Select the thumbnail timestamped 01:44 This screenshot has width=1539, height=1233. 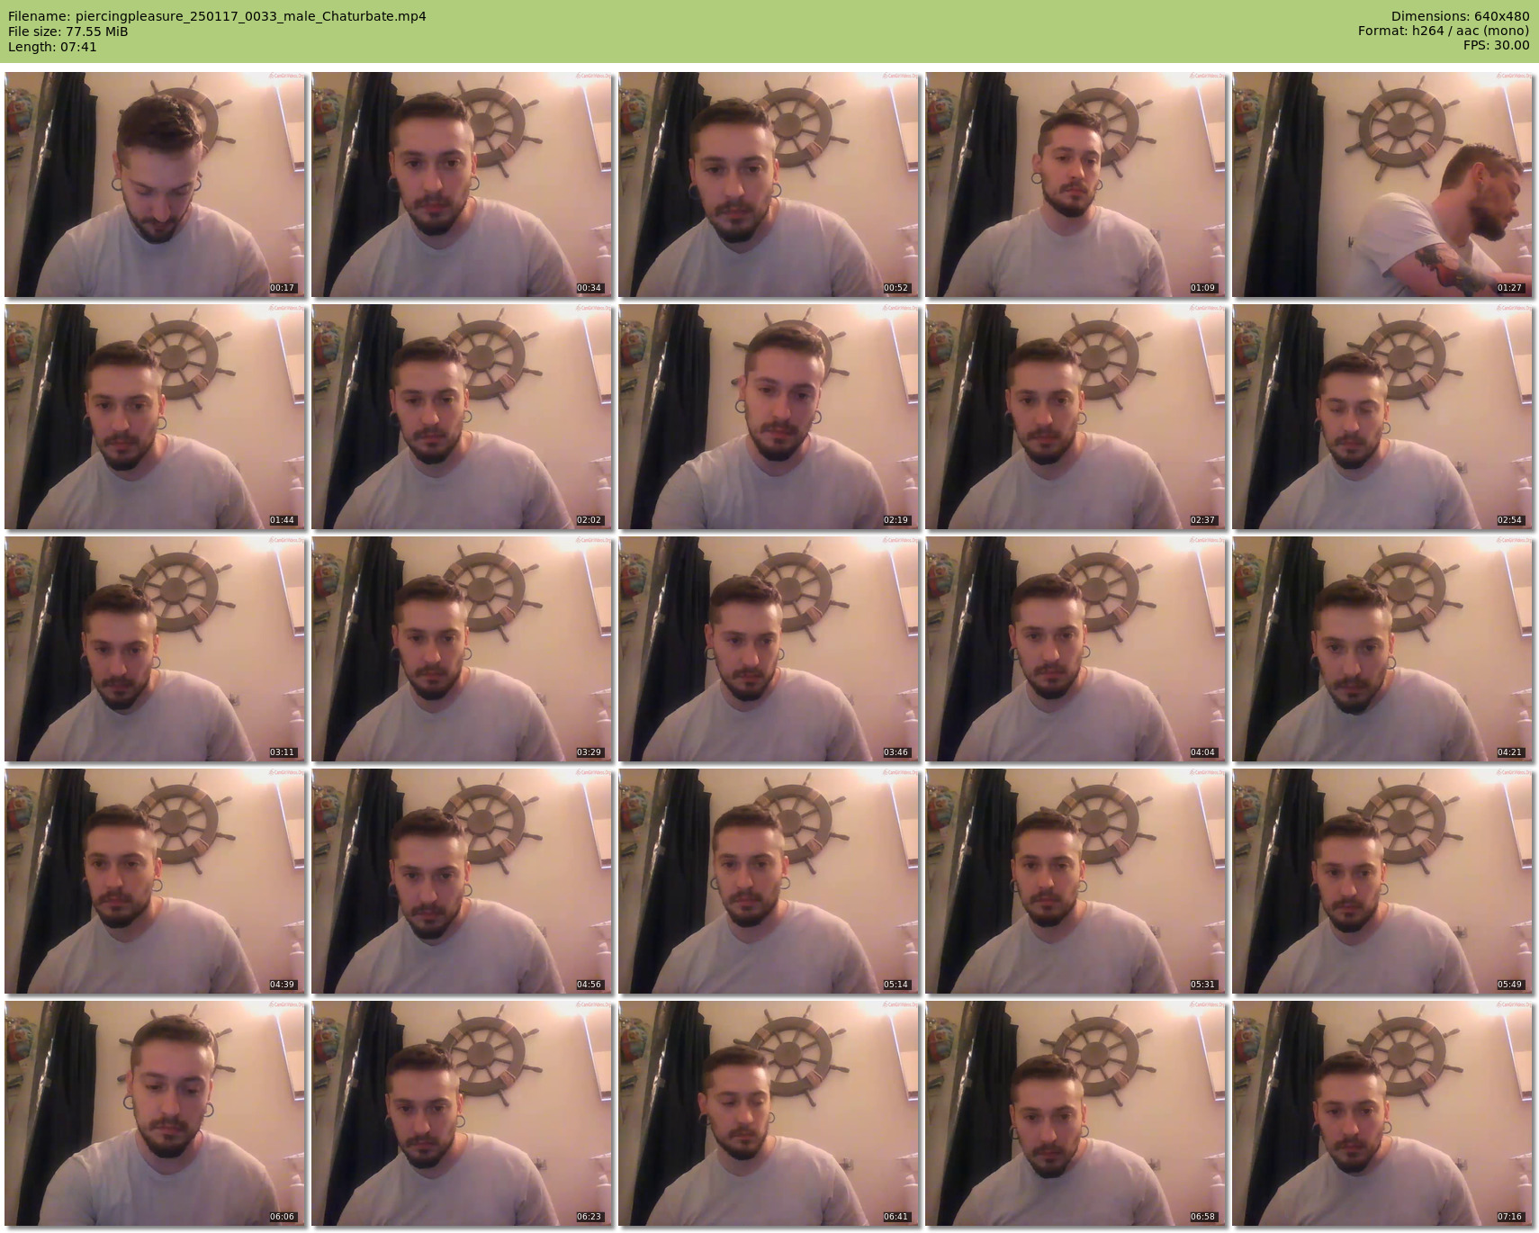pos(155,417)
